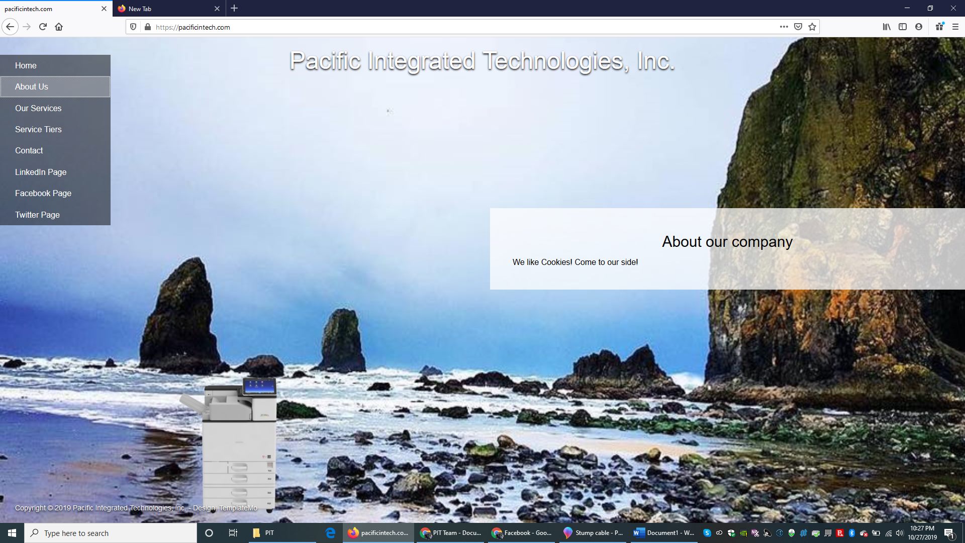
Task: Follow the TemplateMo design credit link
Action: (238, 508)
